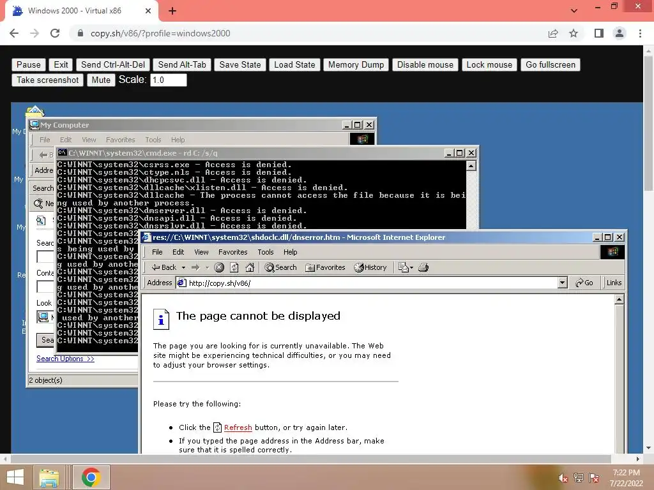Send Ctrl-Alt-Del to the virtual machine
The height and width of the screenshot is (490, 654).
[x=113, y=64]
